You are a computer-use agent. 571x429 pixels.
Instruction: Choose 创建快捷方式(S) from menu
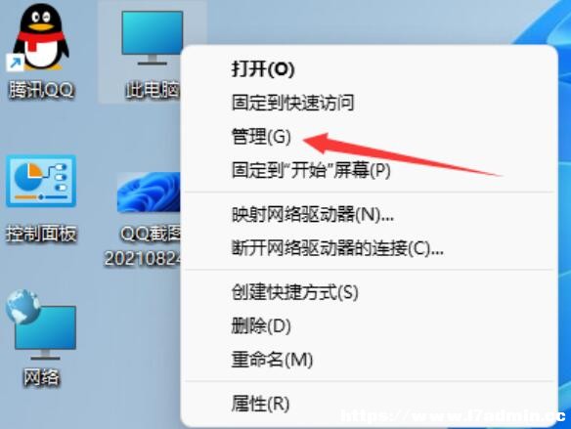[295, 292]
